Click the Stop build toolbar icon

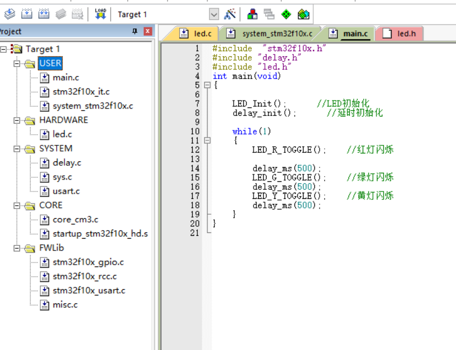point(78,14)
